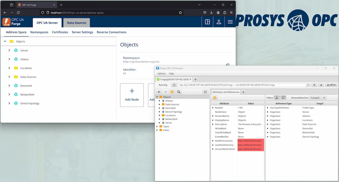Screen dimensions: 339x182
Task: Click the Address Space sub-tab
Action: point(16,32)
